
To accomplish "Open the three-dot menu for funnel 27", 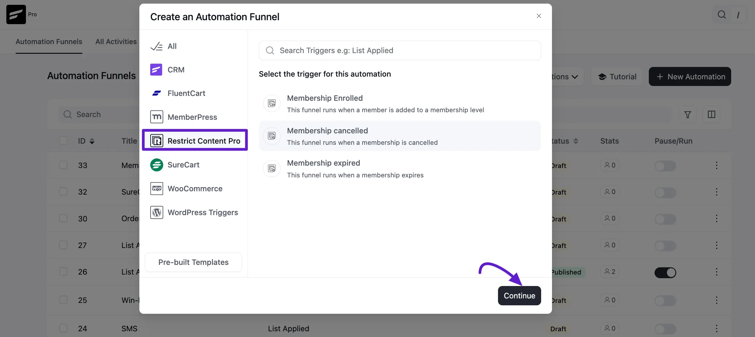I will pos(716,245).
